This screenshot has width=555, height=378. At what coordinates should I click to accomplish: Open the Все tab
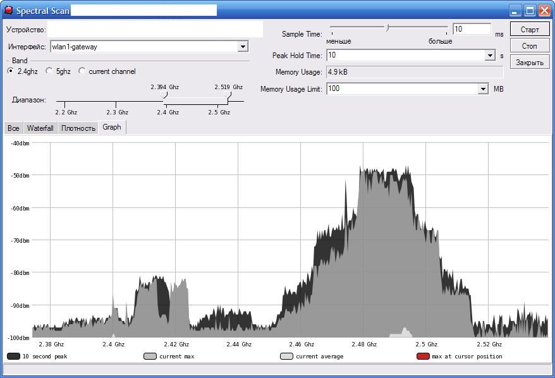13,128
